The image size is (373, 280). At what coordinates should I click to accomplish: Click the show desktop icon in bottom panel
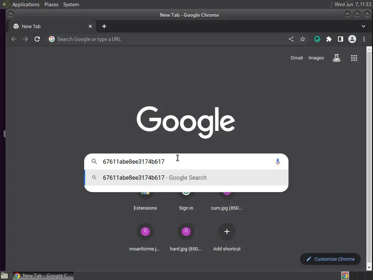click(4, 276)
